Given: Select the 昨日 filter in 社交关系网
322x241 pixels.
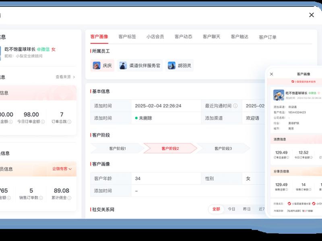Looking at the screenshot, I should click(247, 209).
